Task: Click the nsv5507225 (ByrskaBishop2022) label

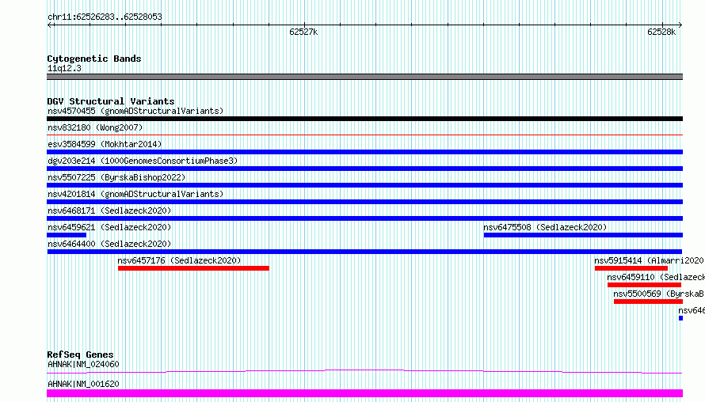Action: click(x=116, y=177)
